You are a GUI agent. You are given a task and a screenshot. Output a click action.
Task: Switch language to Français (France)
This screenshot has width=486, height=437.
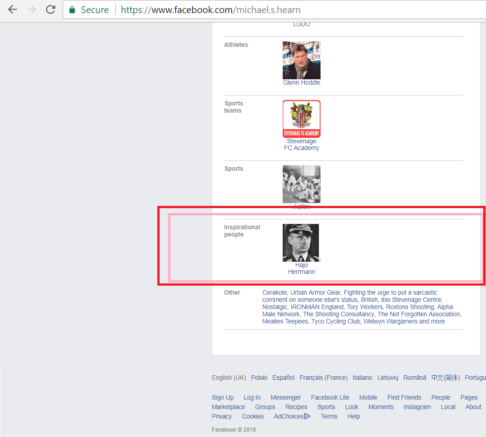pos(323,378)
